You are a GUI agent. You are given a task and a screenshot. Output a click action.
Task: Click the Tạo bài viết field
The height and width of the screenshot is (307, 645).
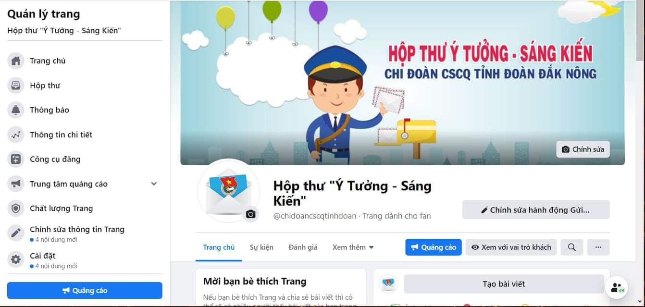tap(504, 284)
